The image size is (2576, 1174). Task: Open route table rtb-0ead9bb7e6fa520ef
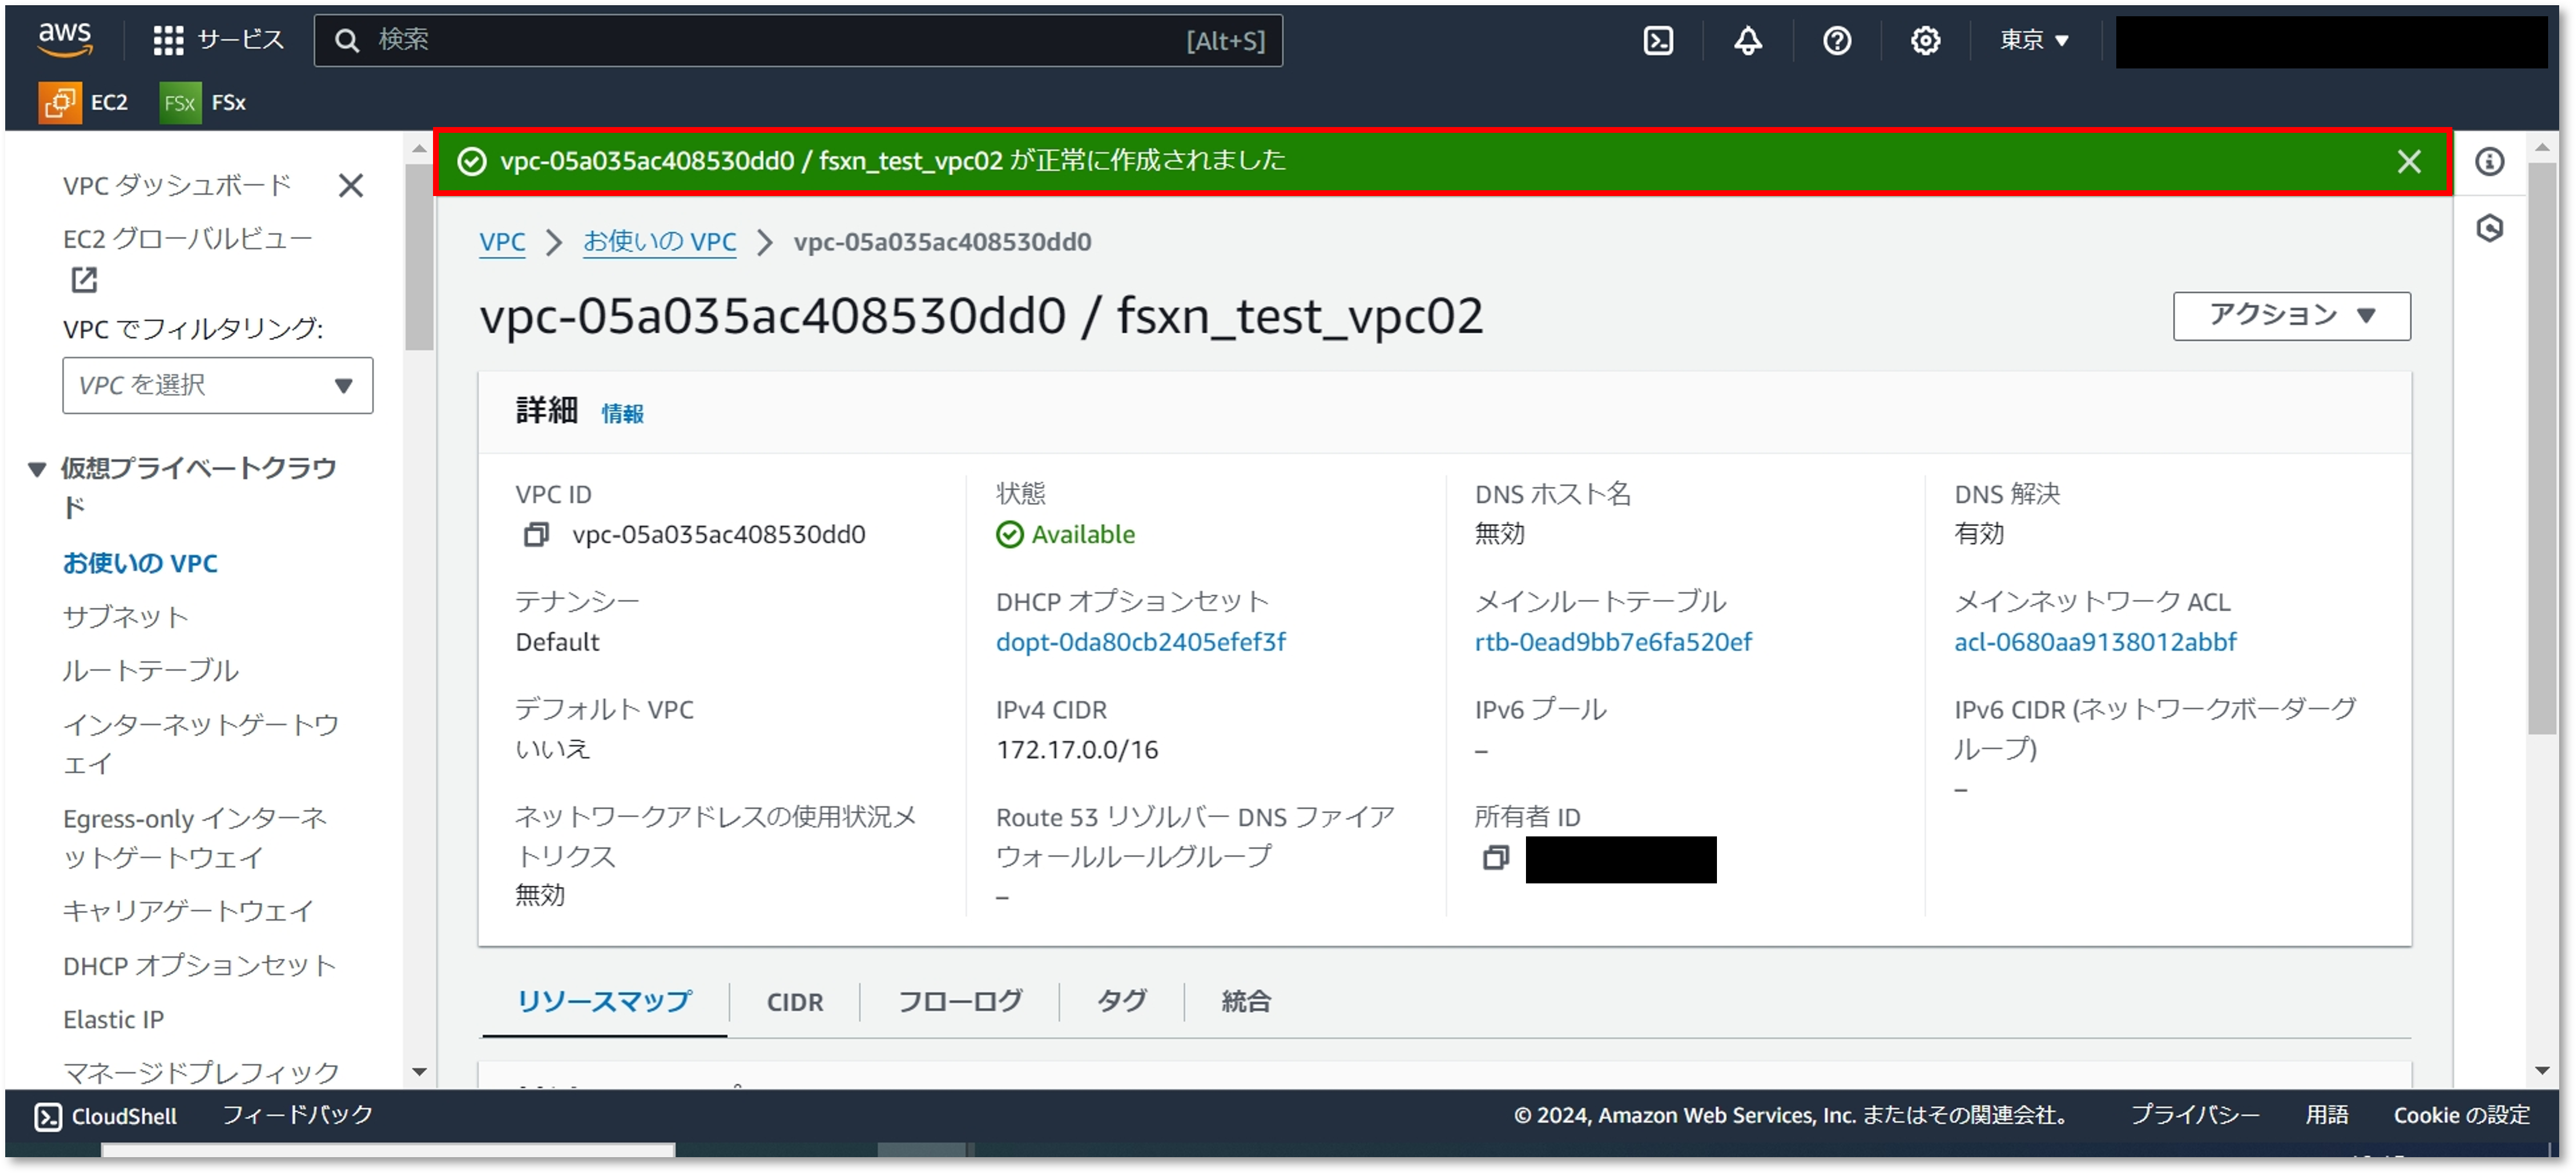[1613, 642]
